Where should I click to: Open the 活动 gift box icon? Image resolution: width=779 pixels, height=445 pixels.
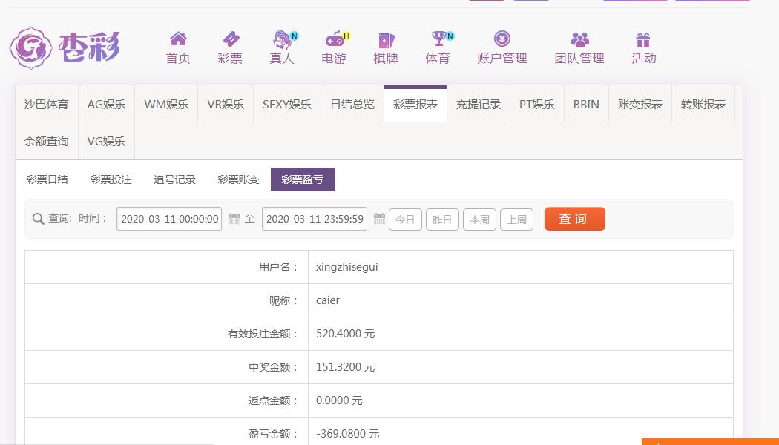pyautogui.click(x=643, y=40)
